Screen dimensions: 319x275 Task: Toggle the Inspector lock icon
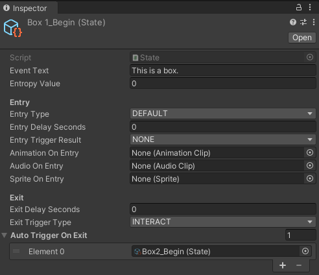click(x=299, y=7)
